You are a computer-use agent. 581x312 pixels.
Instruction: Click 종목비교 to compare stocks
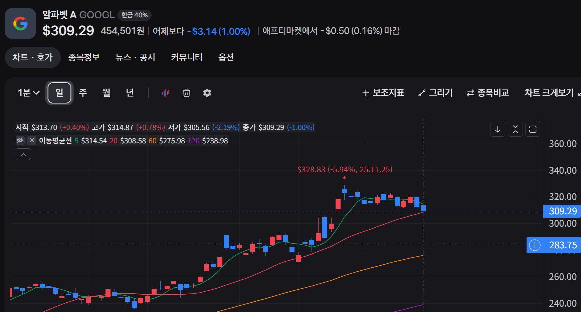coord(488,93)
